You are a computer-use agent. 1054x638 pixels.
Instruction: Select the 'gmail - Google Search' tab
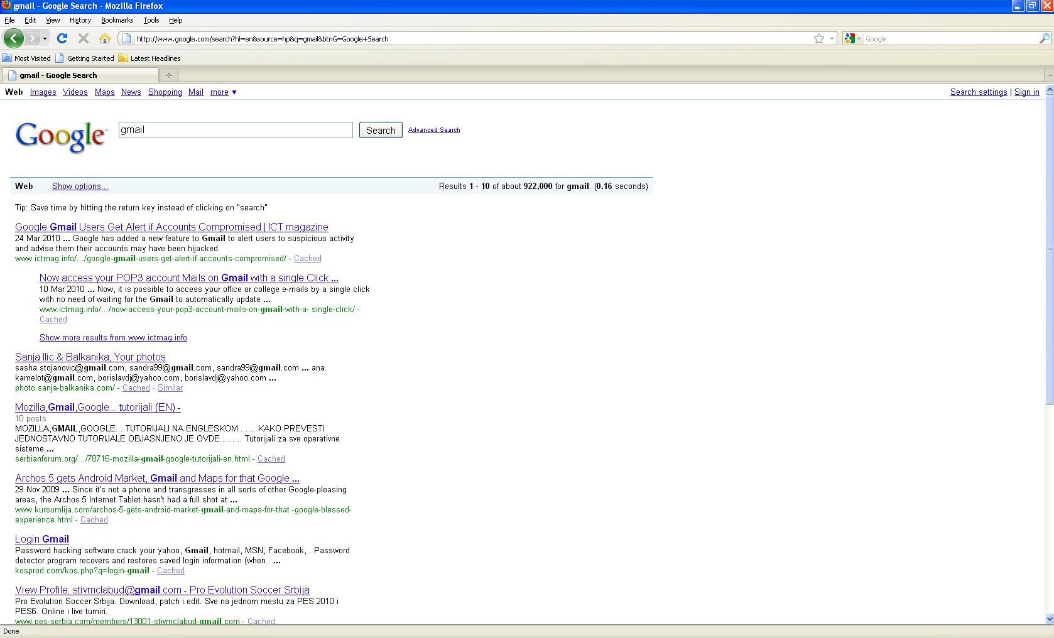pyautogui.click(x=80, y=75)
